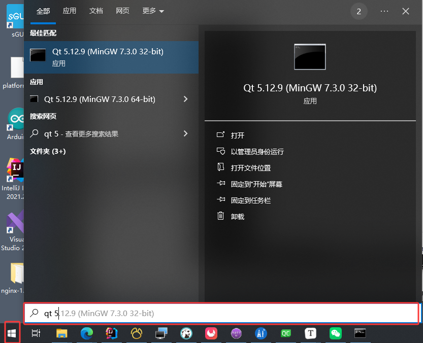Expand the 更多 dropdown

point(153,11)
